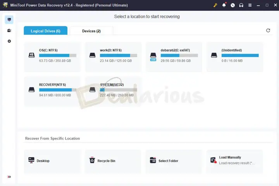Click the (Unidentified) partition usage bar
Viewport: 279px width, 186px height.
240,55
